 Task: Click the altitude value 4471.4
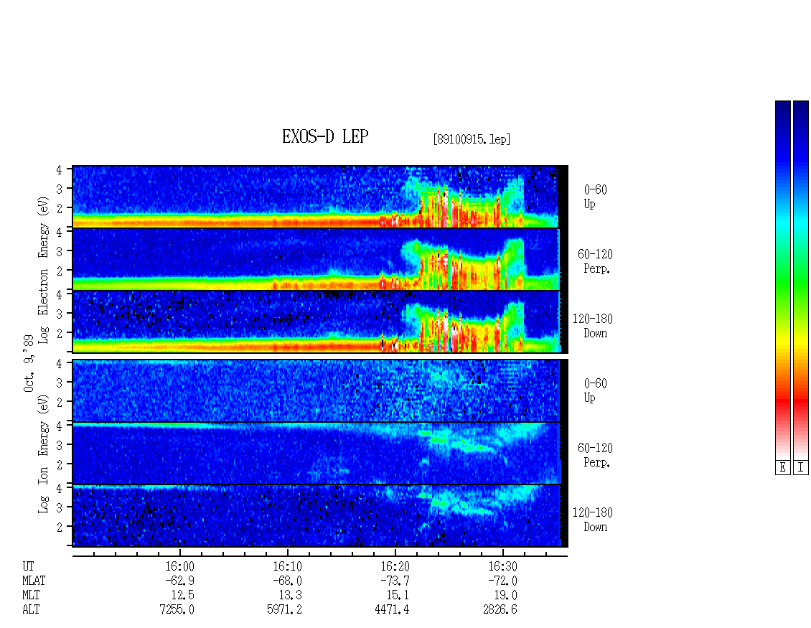point(392,609)
